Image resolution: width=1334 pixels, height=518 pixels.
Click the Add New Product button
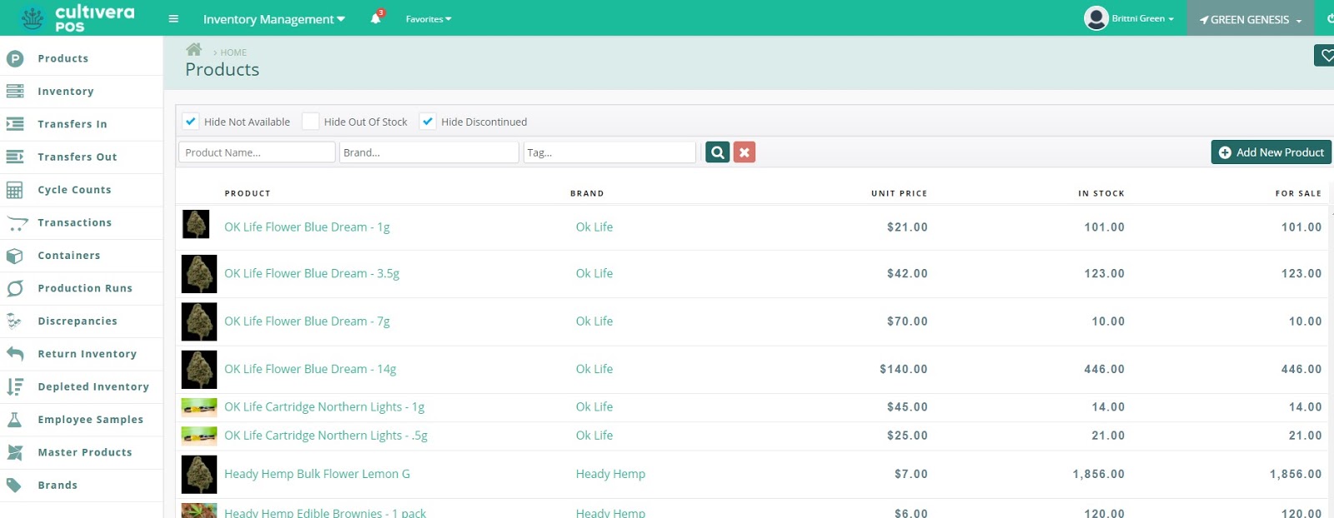point(1271,152)
